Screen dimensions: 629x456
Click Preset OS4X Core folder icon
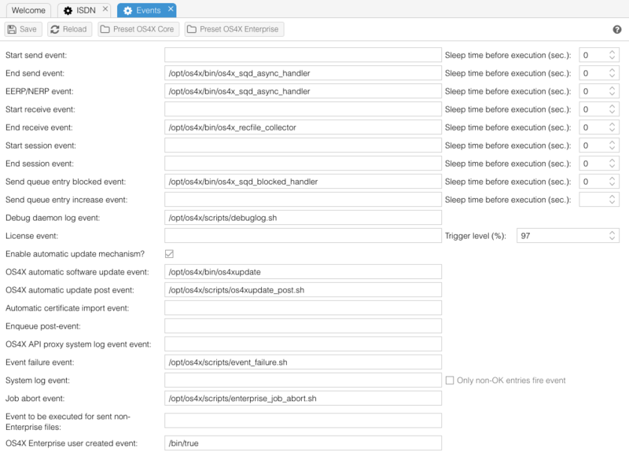(105, 30)
